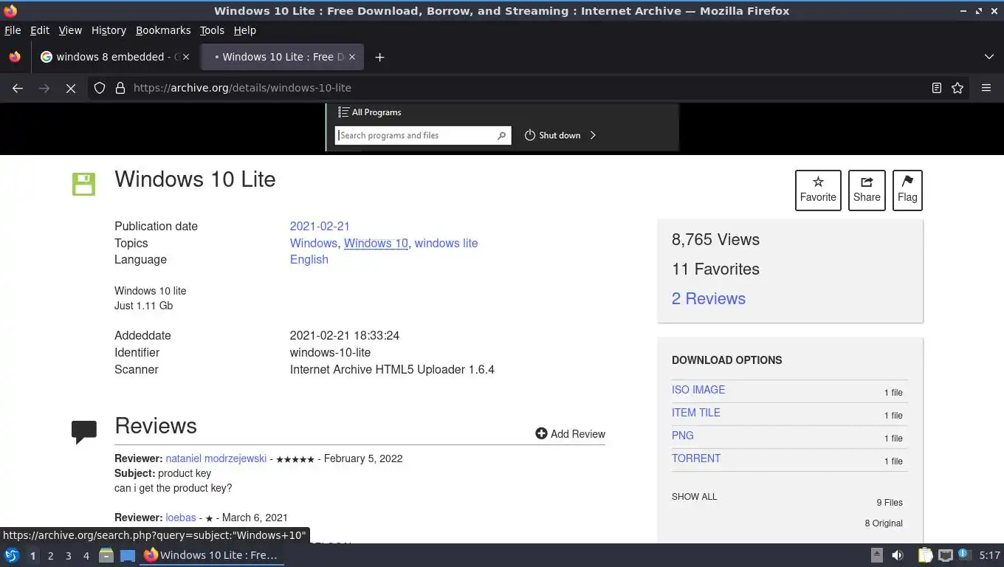Image resolution: width=1004 pixels, height=567 pixels.
Task: Open reviewer nataniel modrzejewski profile
Action: click(x=216, y=458)
